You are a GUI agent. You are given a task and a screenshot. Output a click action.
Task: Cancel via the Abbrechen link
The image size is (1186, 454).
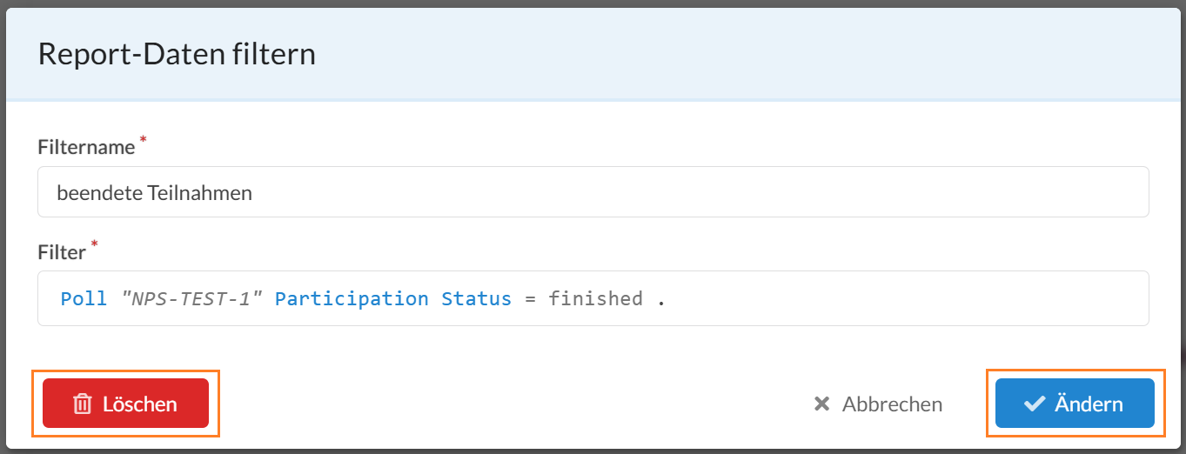878,404
